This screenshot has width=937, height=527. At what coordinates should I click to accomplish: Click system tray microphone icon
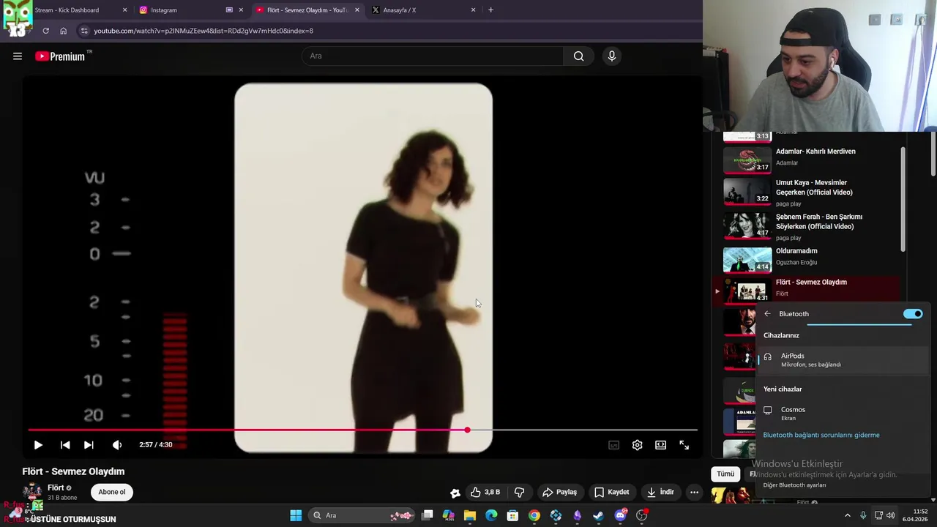pos(863,515)
